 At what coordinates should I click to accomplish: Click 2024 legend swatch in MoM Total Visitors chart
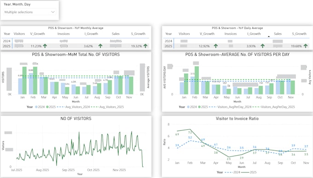(x=36, y=107)
